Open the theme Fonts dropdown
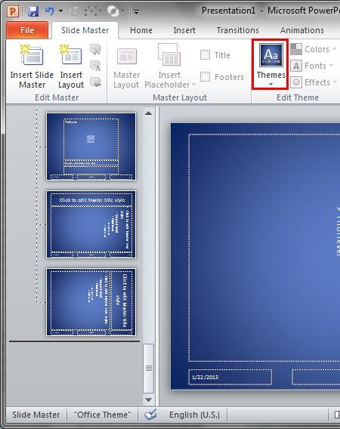340x429 pixels. coord(312,66)
